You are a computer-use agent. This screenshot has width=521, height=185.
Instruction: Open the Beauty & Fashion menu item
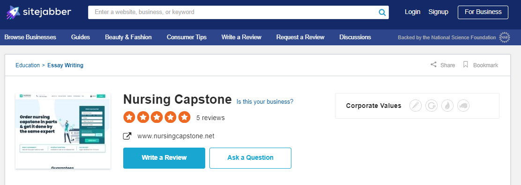point(128,37)
